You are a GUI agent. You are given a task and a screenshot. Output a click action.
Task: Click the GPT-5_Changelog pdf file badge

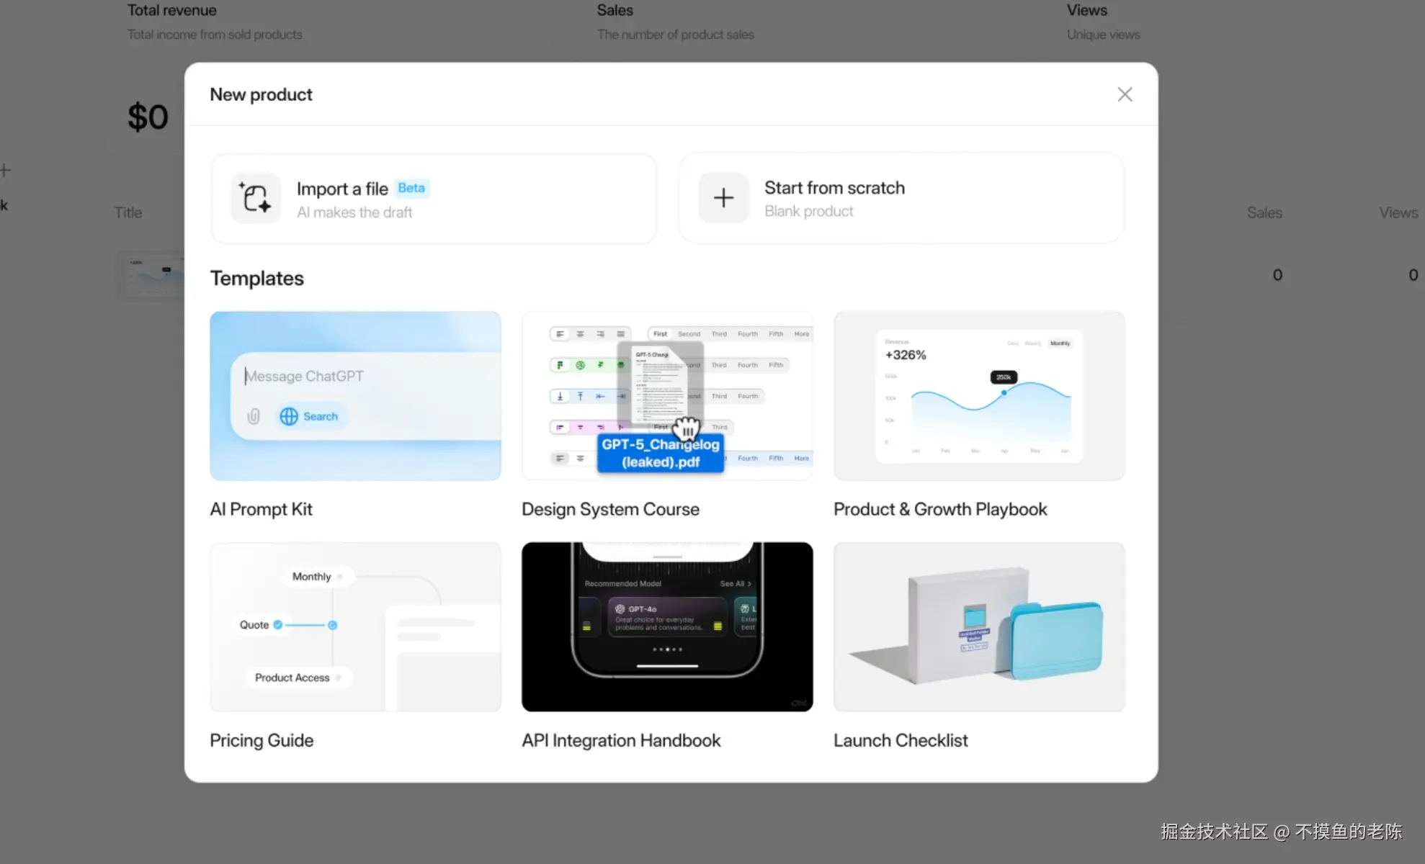pyautogui.click(x=660, y=454)
